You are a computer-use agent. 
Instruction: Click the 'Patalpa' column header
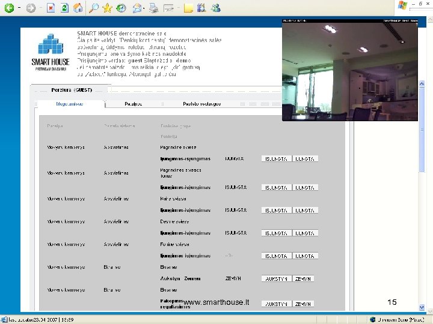pos(55,126)
